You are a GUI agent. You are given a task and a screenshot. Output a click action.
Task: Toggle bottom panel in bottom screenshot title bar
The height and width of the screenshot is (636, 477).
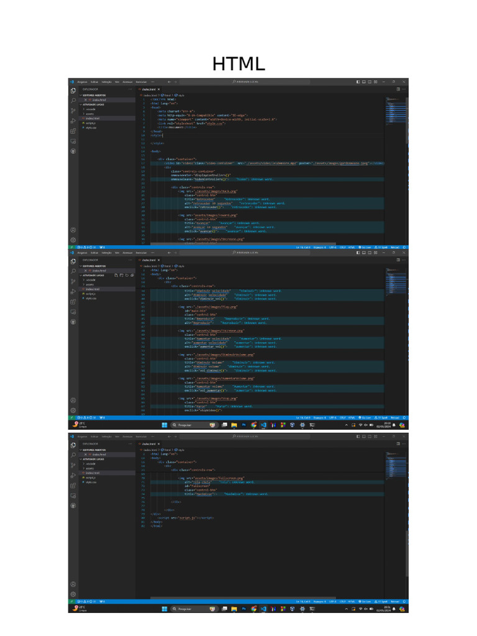pyautogui.click(x=364, y=437)
